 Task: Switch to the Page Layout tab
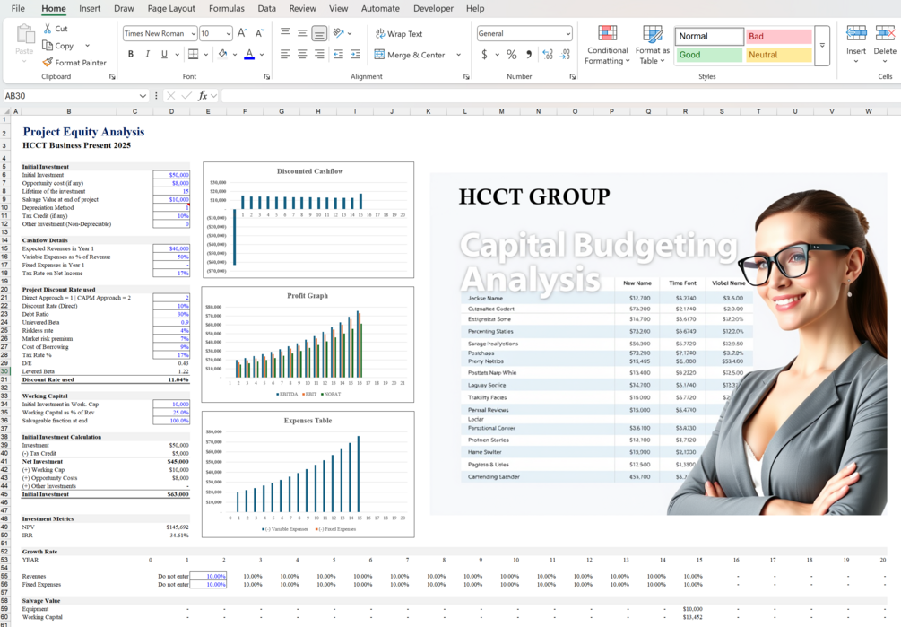[171, 9]
